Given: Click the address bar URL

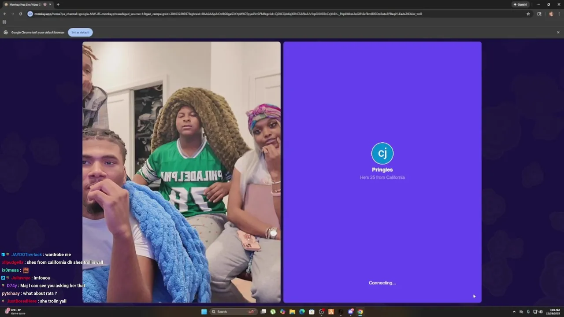Looking at the screenshot, I should point(228,14).
